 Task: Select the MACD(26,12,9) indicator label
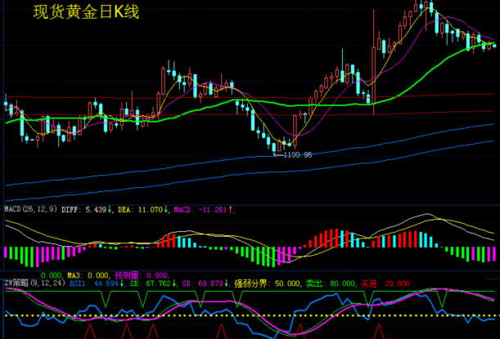[29, 210]
